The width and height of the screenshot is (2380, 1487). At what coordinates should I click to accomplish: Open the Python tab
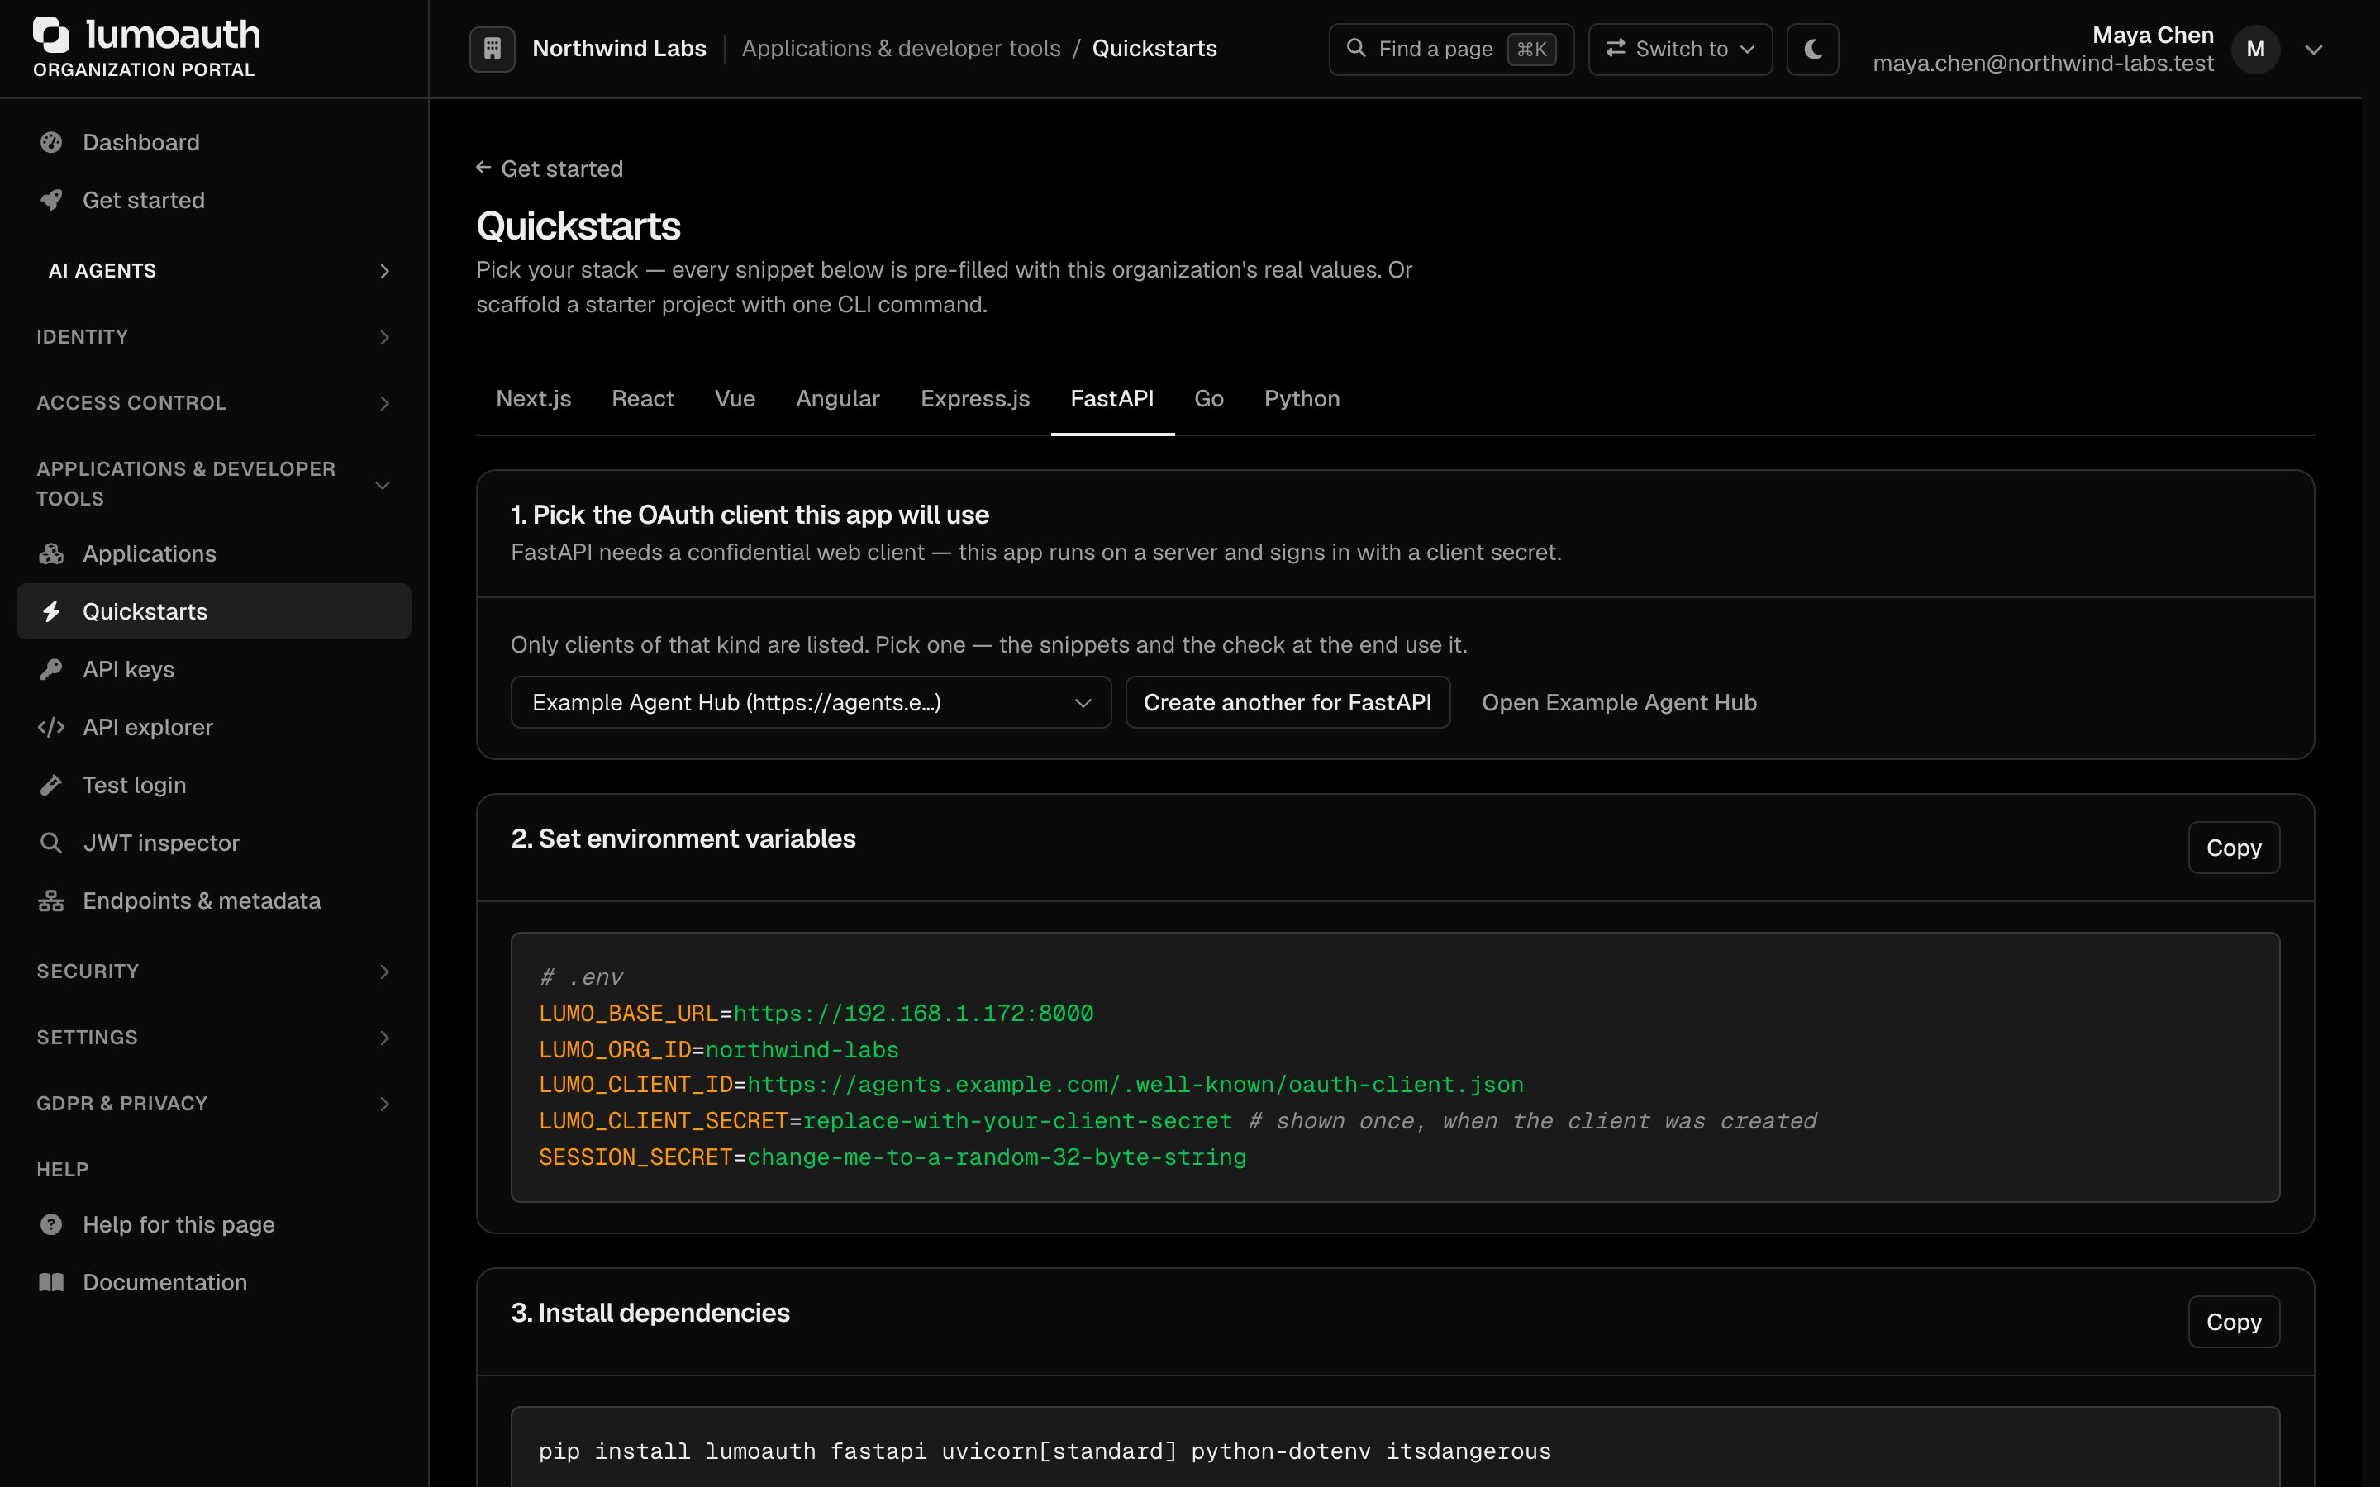(1301, 398)
